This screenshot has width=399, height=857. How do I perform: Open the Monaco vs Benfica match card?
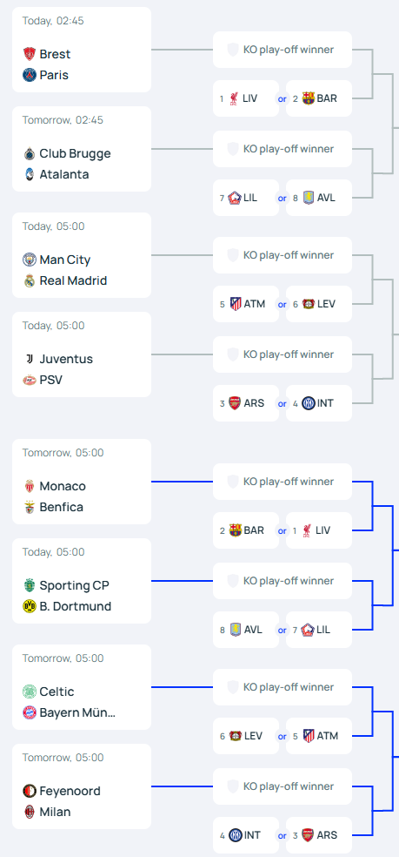(82, 482)
